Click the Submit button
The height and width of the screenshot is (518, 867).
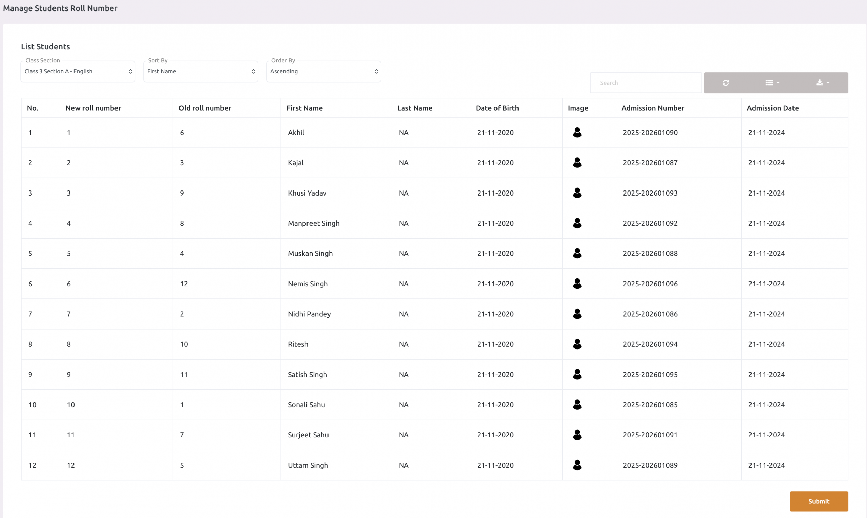pyautogui.click(x=819, y=501)
